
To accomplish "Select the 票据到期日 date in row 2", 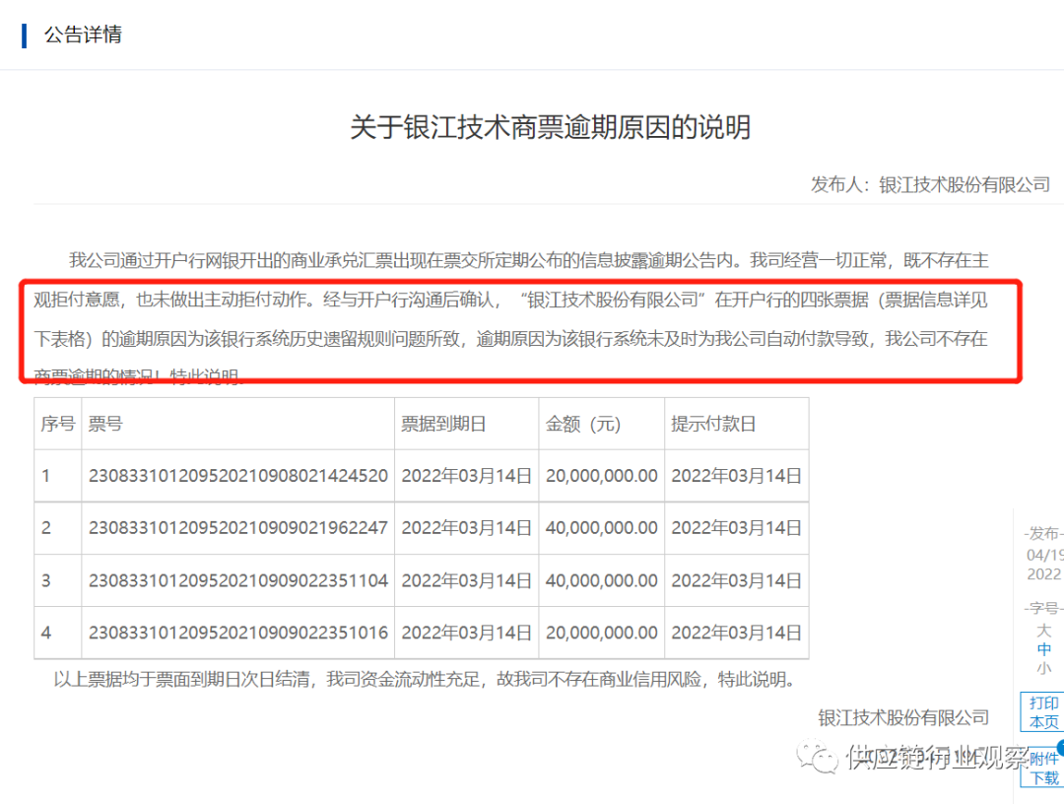I will point(466,528).
